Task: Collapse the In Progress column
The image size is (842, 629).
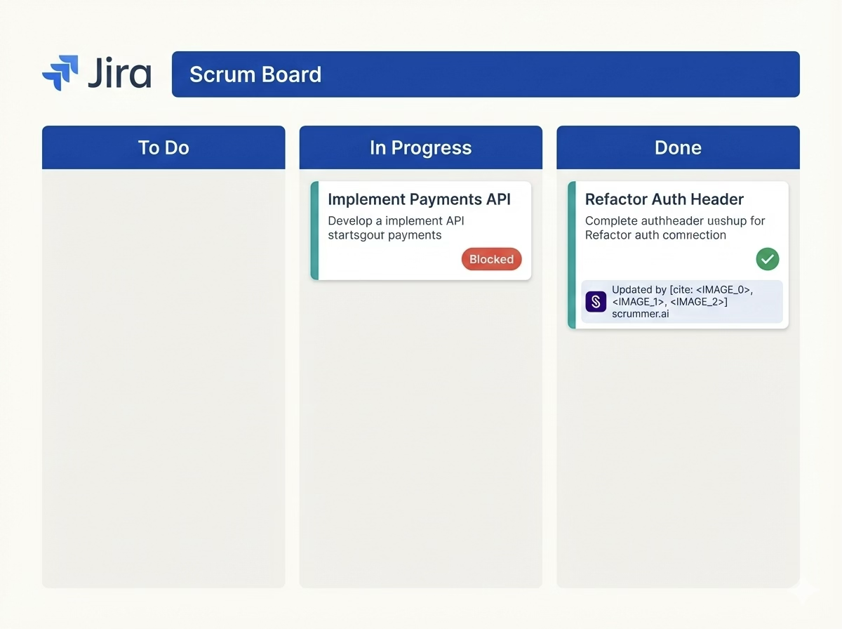Action: point(420,147)
